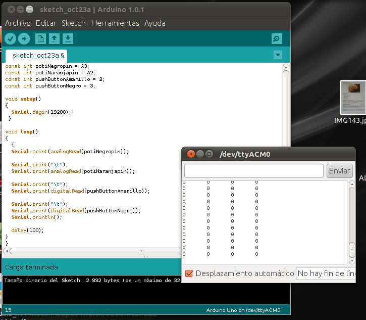Click the IMG143 desktop thumbnail

353,98
